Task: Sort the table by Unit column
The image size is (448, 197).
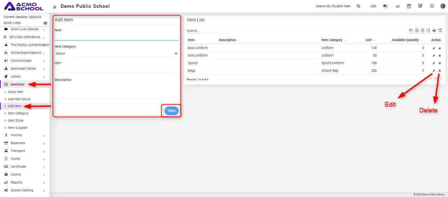Action: click(x=369, y=40)
